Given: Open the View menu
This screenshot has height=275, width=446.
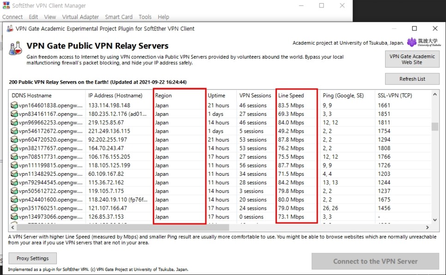Looking at the screenshot, I should coord(50,17).
